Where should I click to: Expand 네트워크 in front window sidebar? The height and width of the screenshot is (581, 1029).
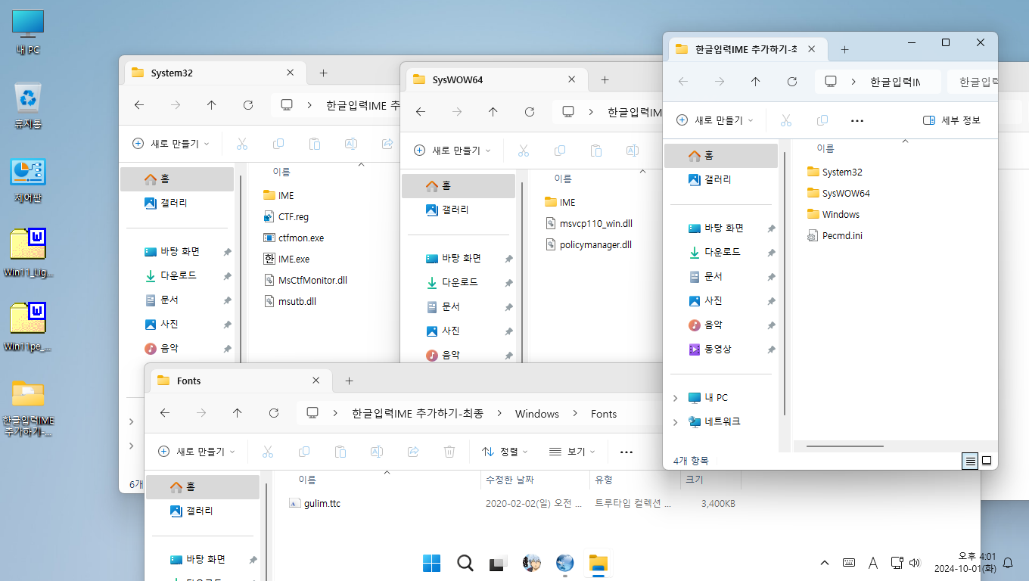coord(675,422)
